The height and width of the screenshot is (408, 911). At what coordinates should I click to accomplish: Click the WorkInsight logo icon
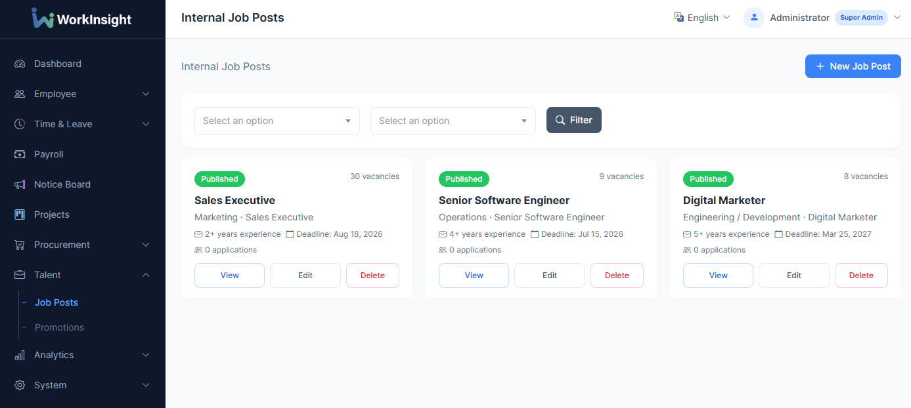point(43,18)
